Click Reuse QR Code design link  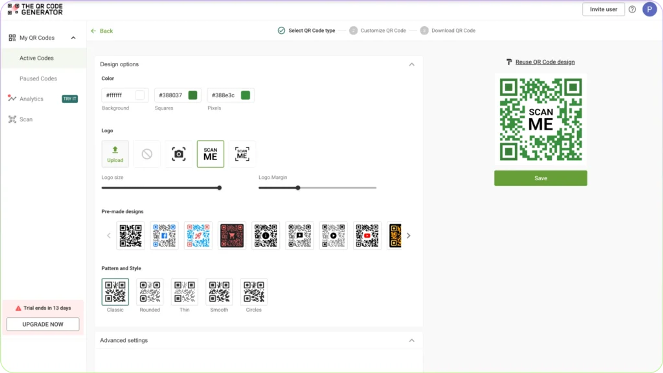click(x=545, y=62)
